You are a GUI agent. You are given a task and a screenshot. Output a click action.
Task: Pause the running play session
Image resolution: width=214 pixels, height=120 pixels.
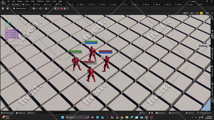(x=55, y=8)
